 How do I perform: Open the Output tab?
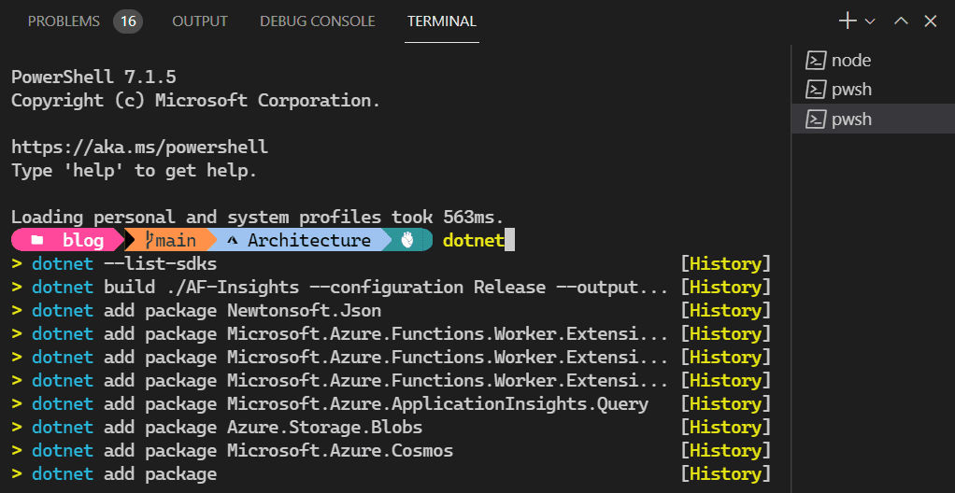(200, 21)
